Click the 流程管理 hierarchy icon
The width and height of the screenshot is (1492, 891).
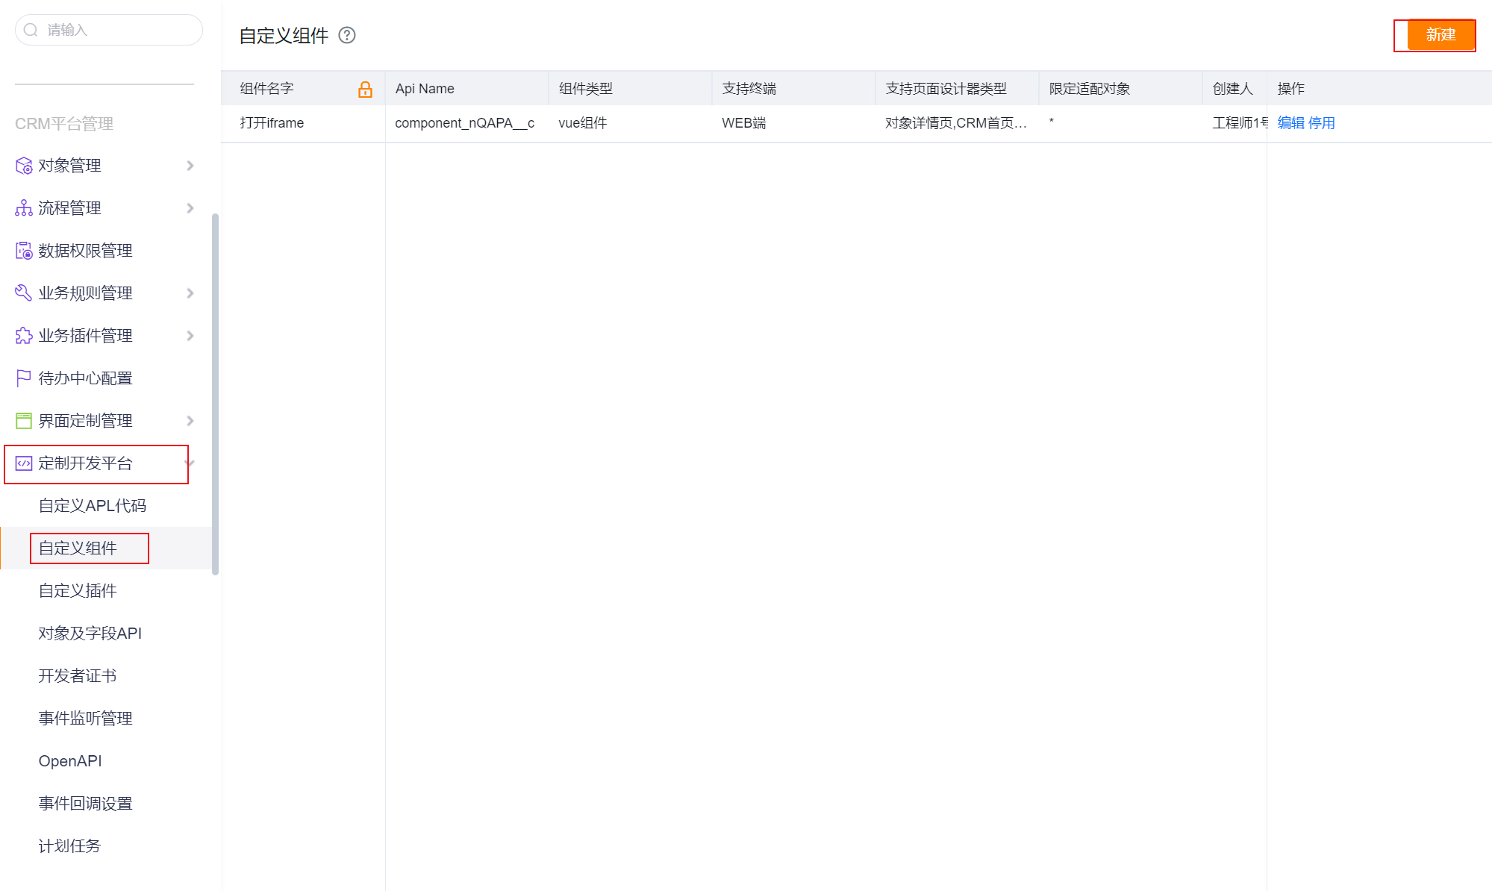click(x=24, y=208)
